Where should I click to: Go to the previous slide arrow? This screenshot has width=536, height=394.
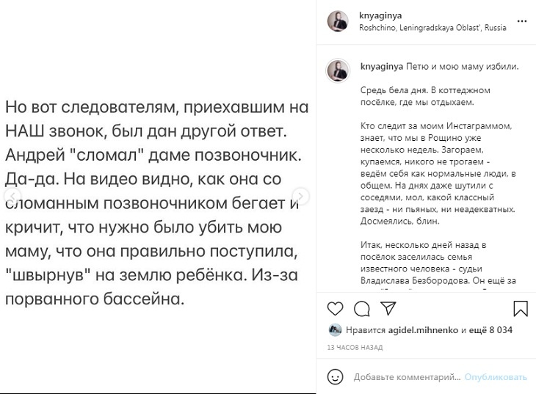click(12, 197)
